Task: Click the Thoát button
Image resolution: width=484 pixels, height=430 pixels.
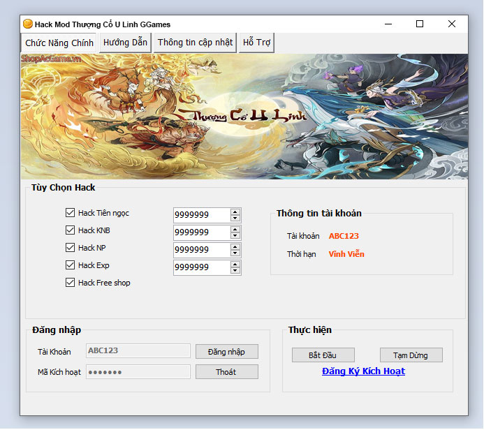Action: [x=227, y=372]
